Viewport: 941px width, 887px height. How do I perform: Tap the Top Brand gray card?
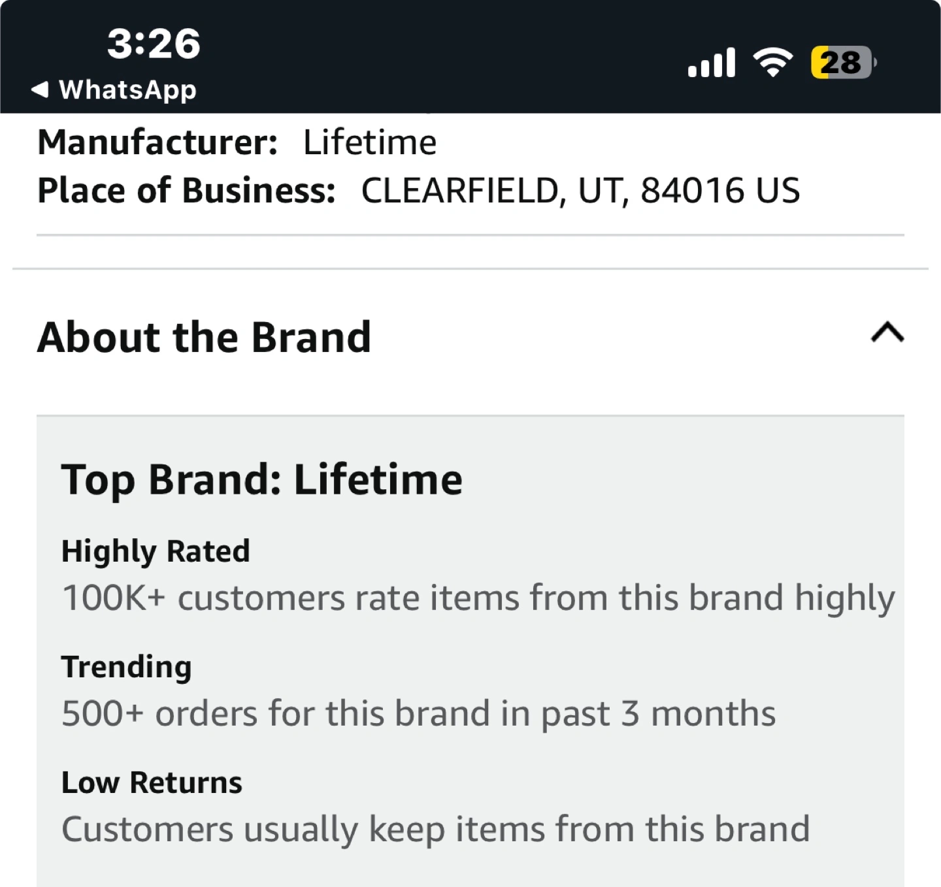tap(470, 651)
